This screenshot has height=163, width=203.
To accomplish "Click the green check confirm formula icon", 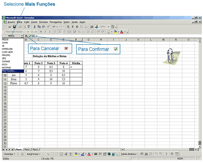I will click(30, 36).
